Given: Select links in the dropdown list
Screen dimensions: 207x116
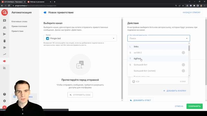Looking at the screenshot, I should tap(158, 46).
